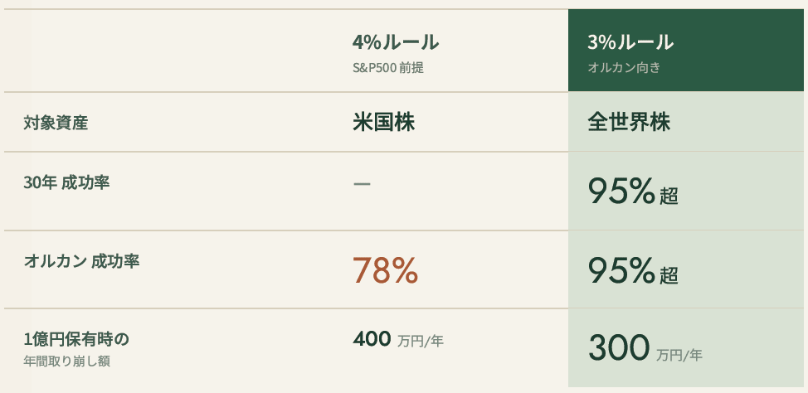Image resolution: width=808 pixels, height=393 pixels.
Task: Select the 300 withdrawal amount
Action: tap(618, 348)
